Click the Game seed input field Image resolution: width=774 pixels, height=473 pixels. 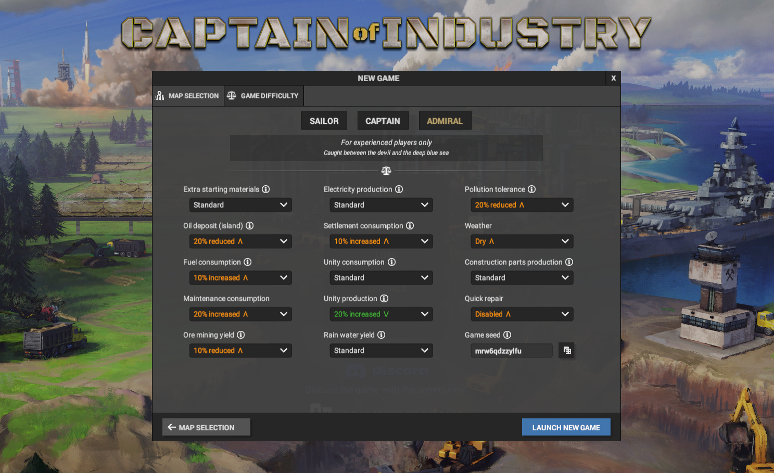coord(512,351)
